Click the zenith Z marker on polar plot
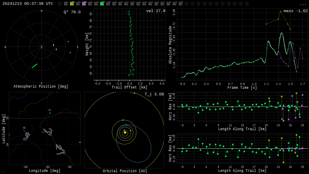The width and height of the screenshot is (309, 174). [42, 47]
